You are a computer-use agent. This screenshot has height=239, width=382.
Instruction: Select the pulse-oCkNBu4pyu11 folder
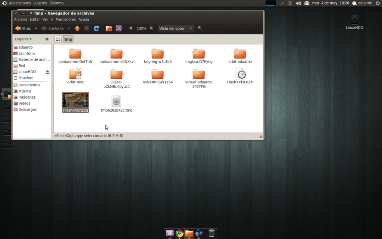click(x=116, y=78)
